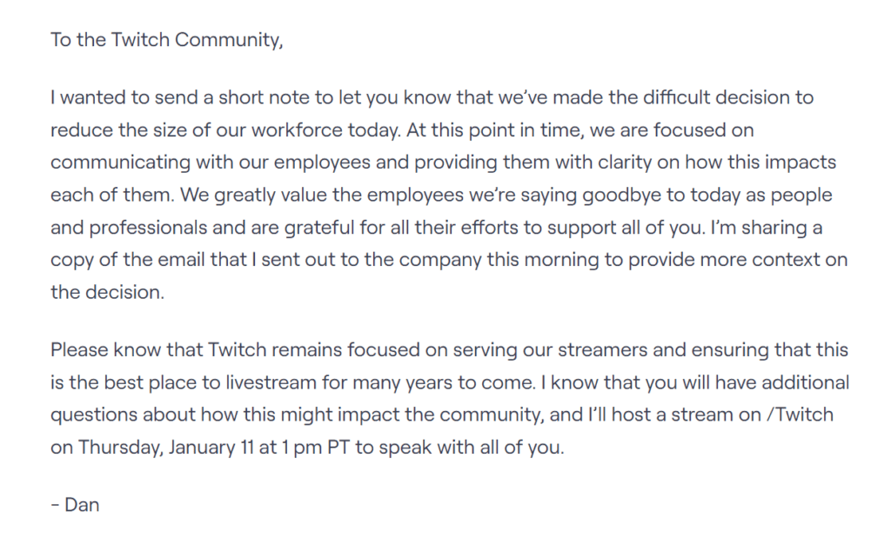Click the words "the decision." ending the first paragraph
The width and height of the screenshot is (891, 544).
(107, 292)
